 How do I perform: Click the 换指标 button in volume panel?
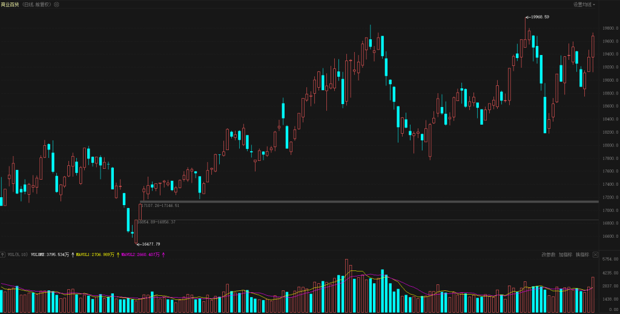(x=581, y=255)
